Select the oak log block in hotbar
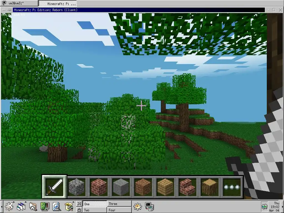This screenshot has height=213, width=284. pyautogui.click(x=210, y=187)
